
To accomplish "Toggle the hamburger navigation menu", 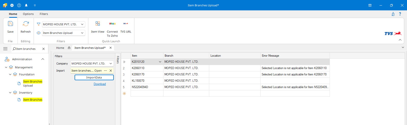I will pos(5,49).
